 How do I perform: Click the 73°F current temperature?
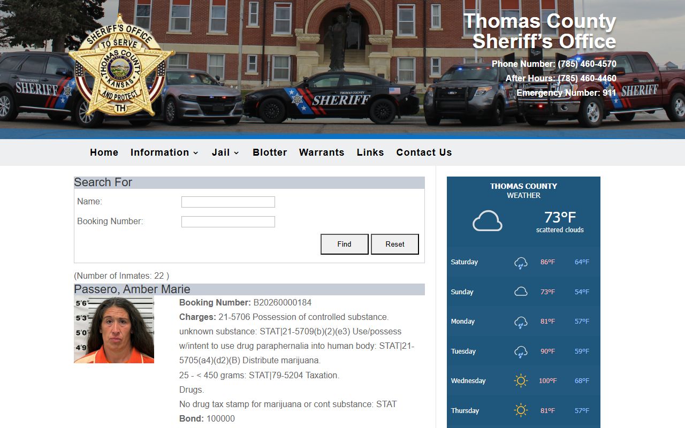[560, 217]
